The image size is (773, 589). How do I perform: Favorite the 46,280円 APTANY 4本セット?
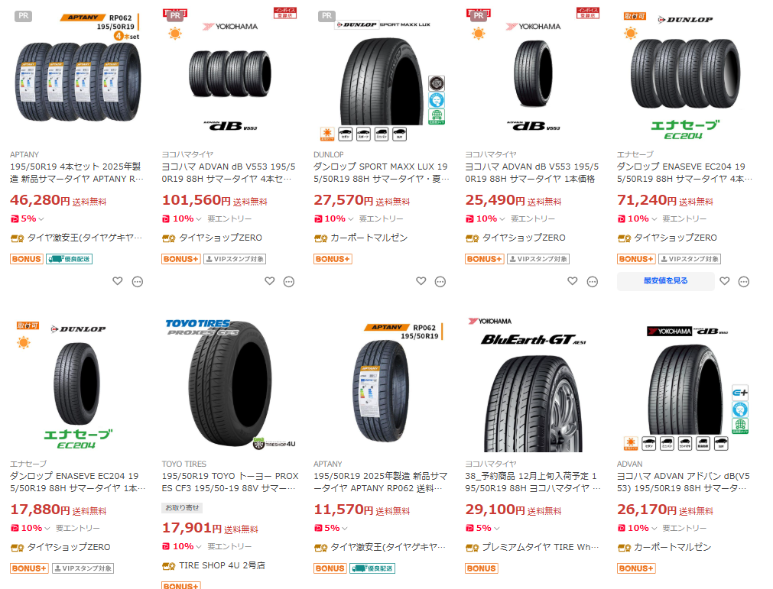tap(118, 281)
